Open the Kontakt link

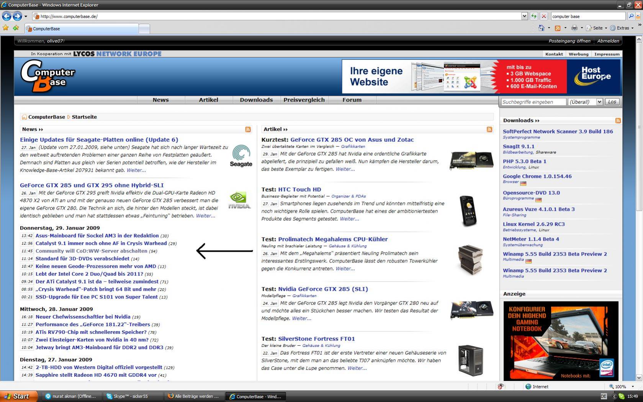554,54
